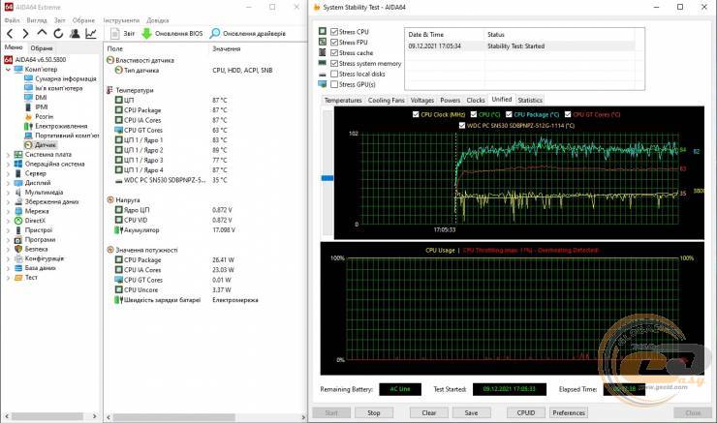The height and width of the screenshot is (423, 717).
Task: Expand the Тест tree node
Action: pyautogui.click(x=8, y=278)
